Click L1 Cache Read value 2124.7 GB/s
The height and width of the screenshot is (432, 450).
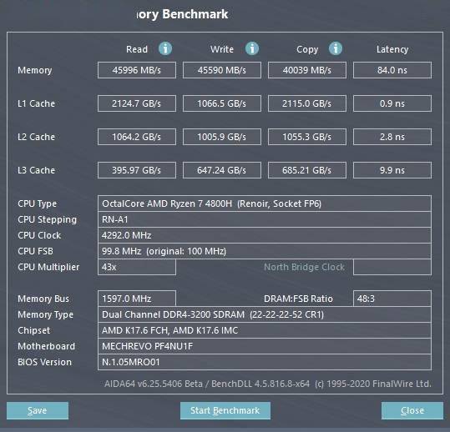[x=137, y=103]
